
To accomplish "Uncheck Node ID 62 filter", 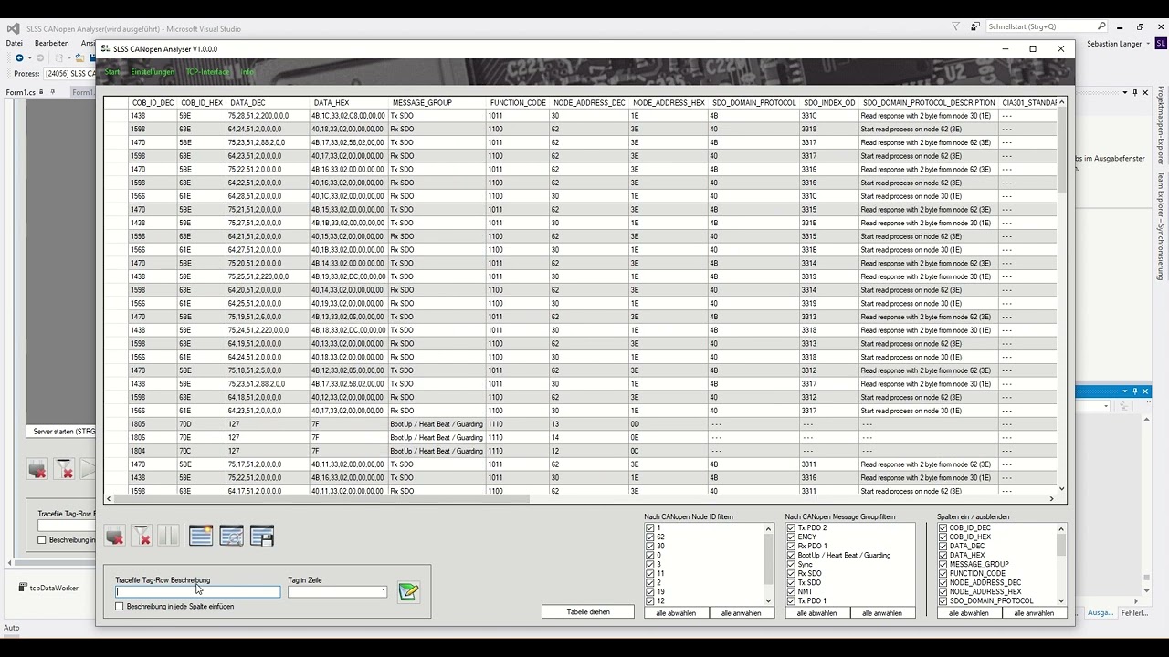I will pos(650,537).
